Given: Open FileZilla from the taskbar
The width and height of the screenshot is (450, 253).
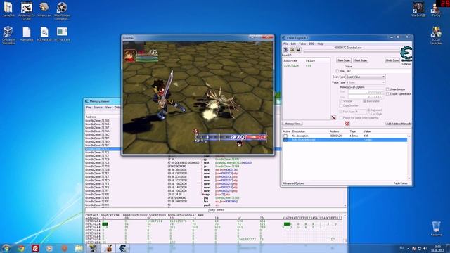Looking at the screenshot, I should 35,248.
